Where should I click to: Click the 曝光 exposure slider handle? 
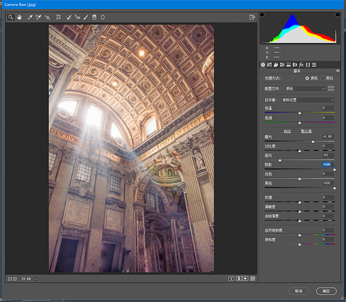pos(313,142)
